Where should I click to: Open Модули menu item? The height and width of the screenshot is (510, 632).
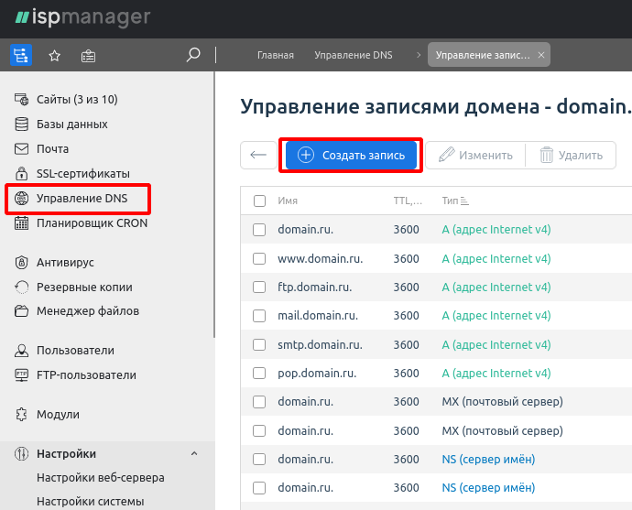tap(58, 415)
